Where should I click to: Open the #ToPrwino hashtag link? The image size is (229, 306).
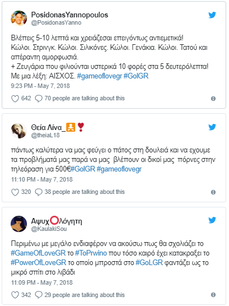(91, 253)
